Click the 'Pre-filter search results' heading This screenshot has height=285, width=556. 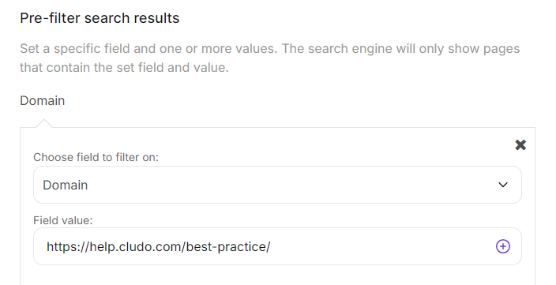[100, 18]
